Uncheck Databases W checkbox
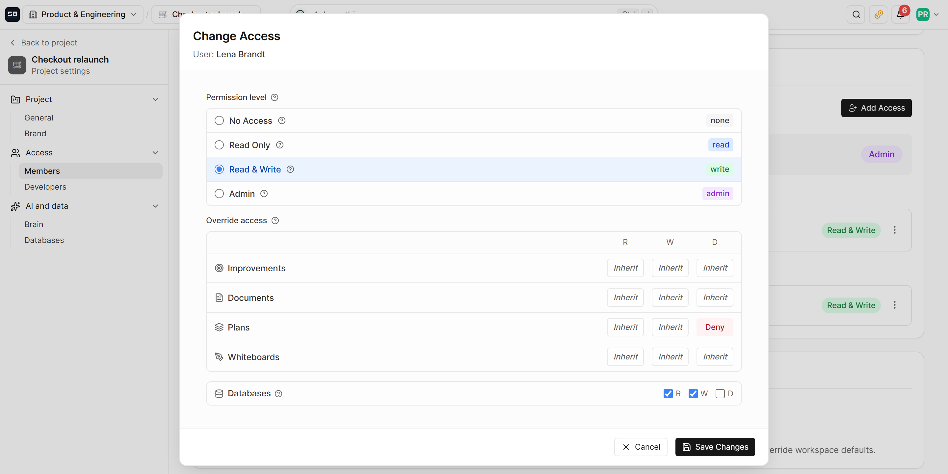 coord(693,394)
